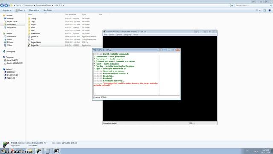Select the Roms folder icon
The height and width of the screenshot is (154, 273).
(x=29, y=27)
